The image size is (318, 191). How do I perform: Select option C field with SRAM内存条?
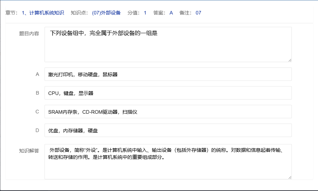tap(168, 112)
